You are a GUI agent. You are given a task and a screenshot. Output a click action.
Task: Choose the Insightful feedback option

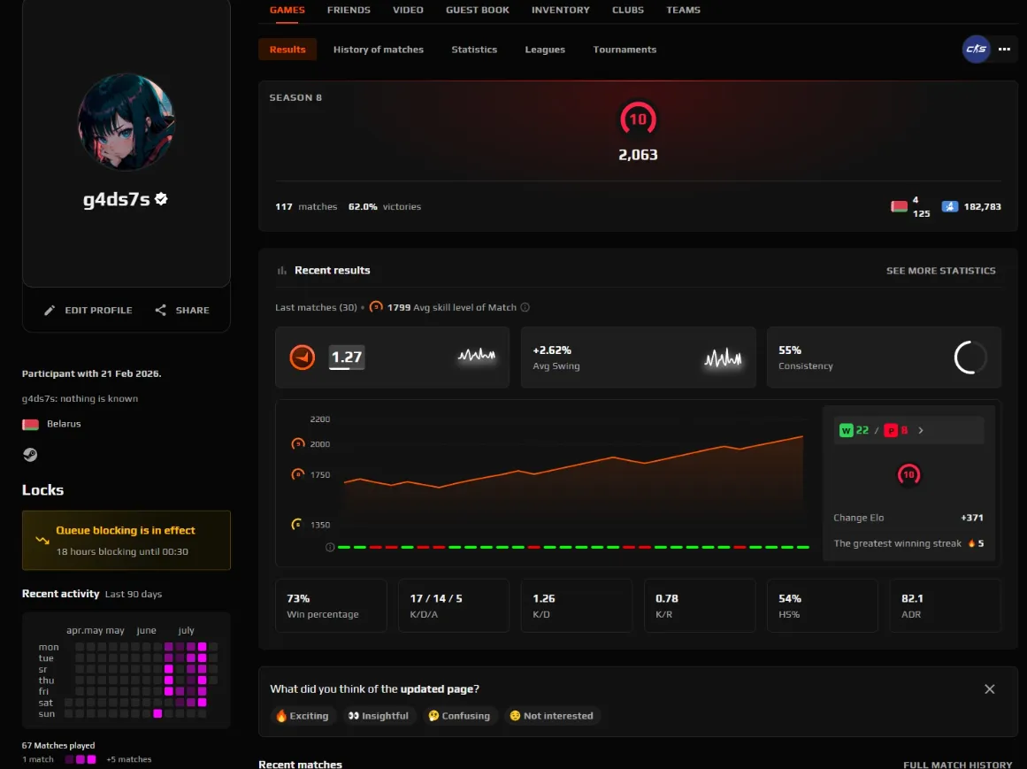click(379, 716)
